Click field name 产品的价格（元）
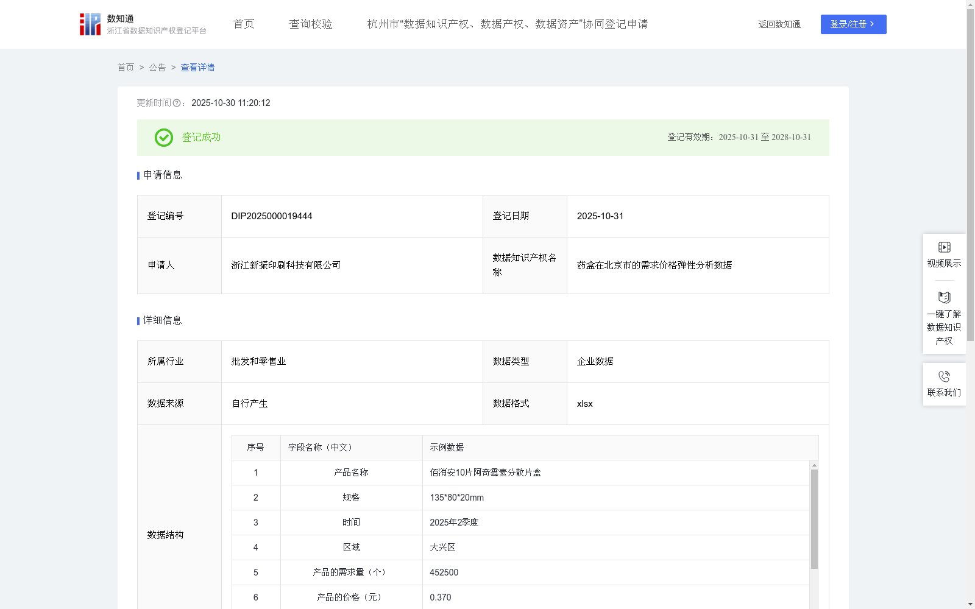Viewport: 975px width, 609px height. (x=351, y=597)
